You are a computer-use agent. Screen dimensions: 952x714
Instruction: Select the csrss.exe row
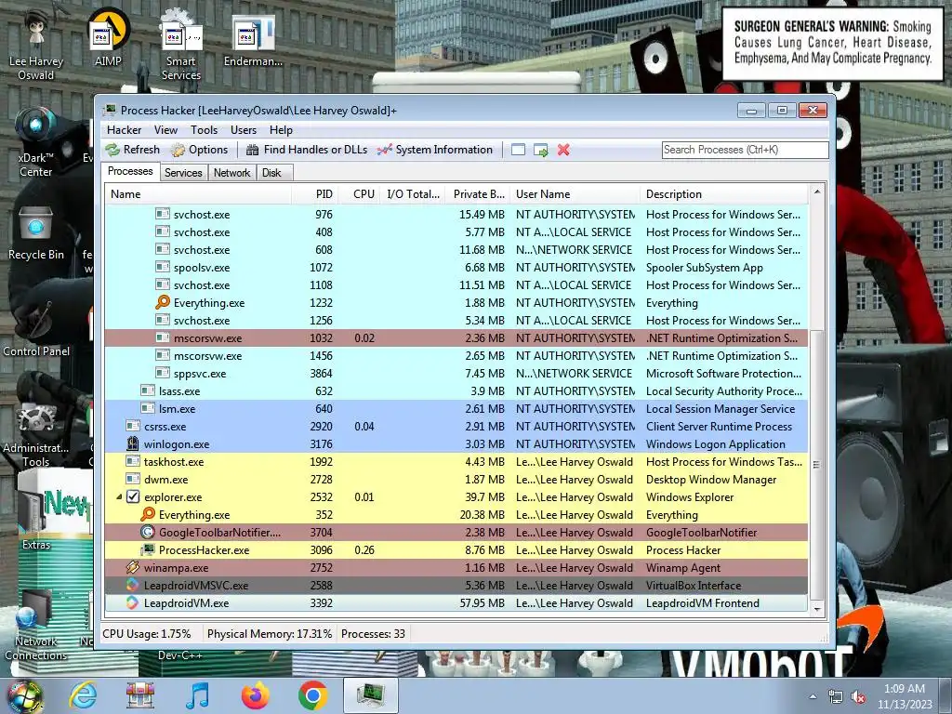tap(456, 426)
